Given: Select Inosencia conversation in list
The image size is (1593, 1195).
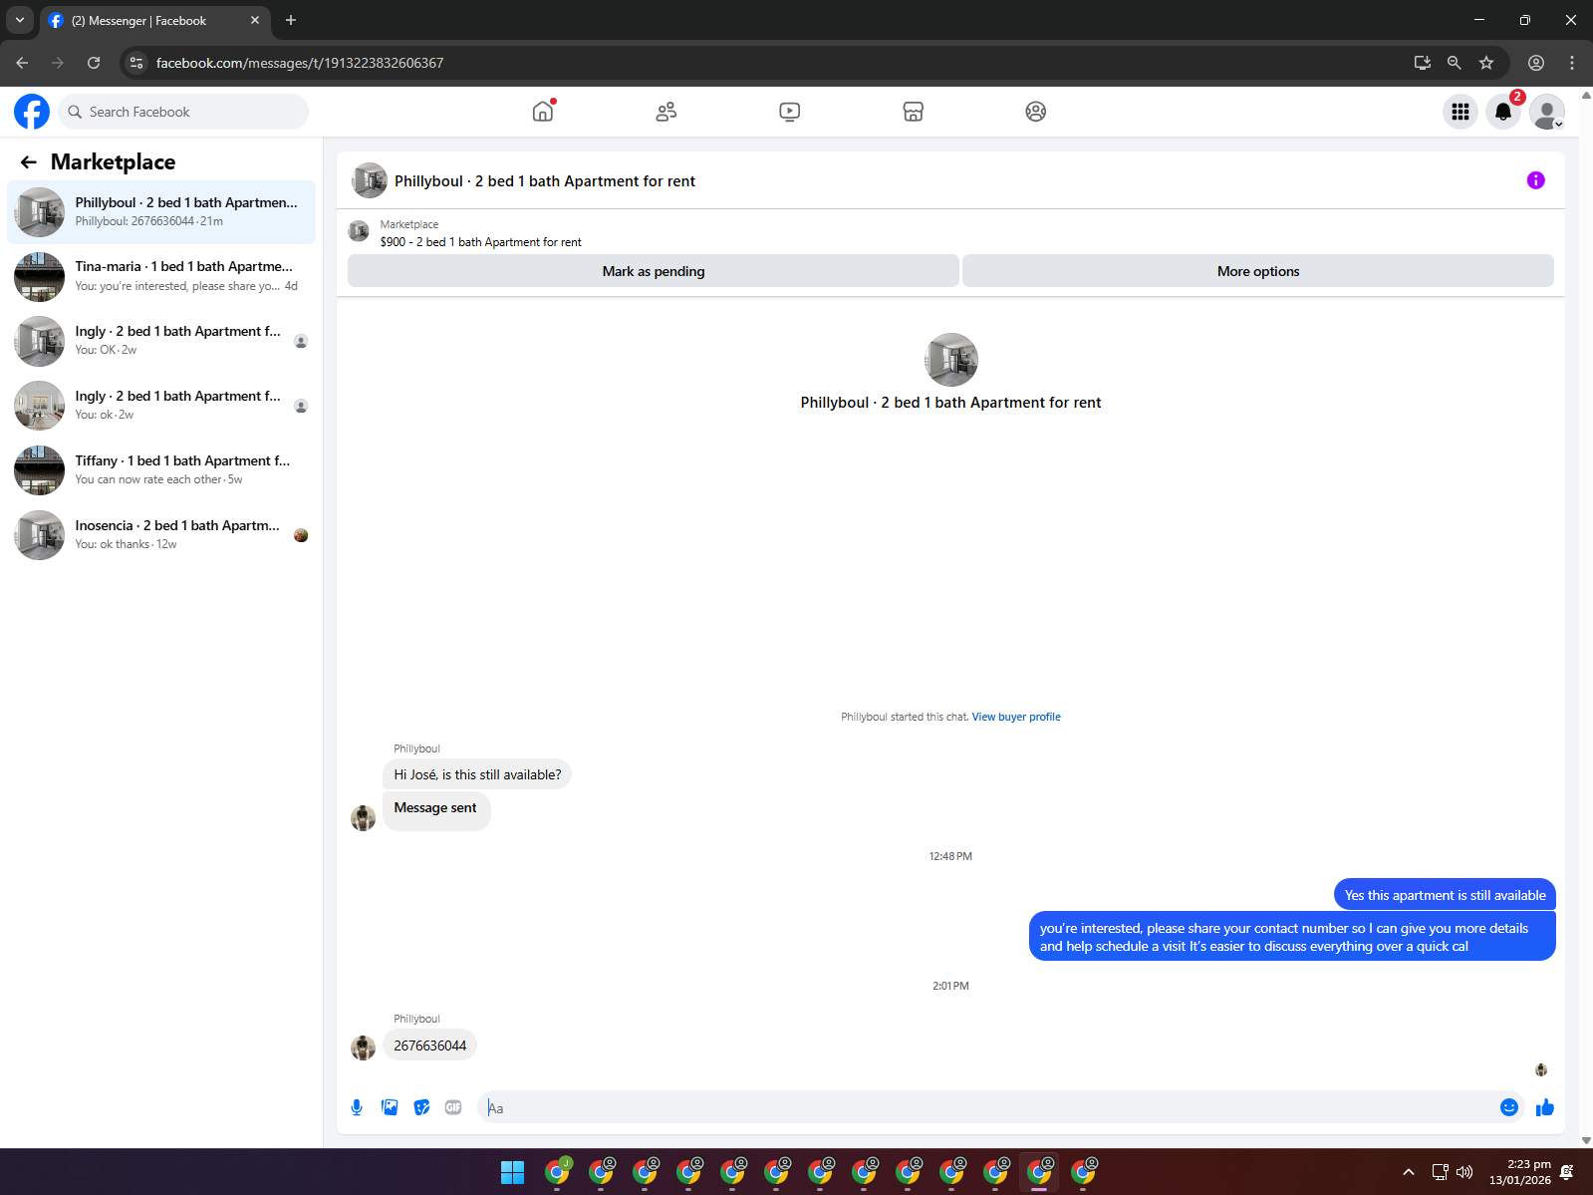Looking at the screenshot, I should tap(161, 535).
